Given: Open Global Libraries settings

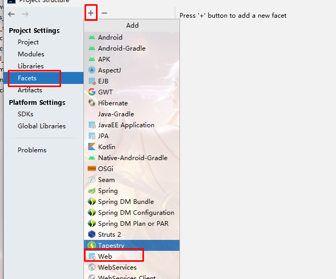Looking at the screenshot, I should click(42, 126).
